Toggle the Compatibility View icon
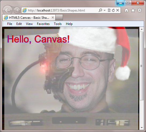 point(109,10)
